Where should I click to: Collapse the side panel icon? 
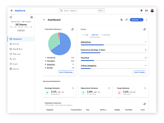click(x=31, y=17)
